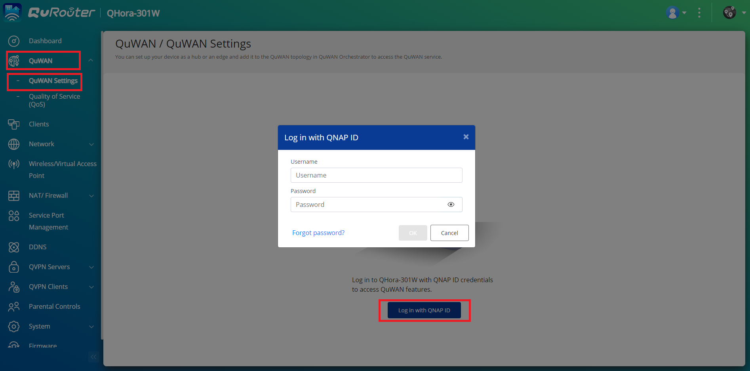Open Service Port Management menu
This screenshot has height=371, width=750.
48,221
